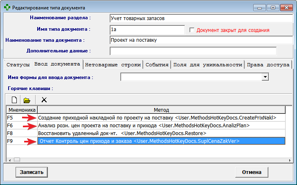This screenshot has width=297, height=185.
Task: Open the Нетоварные строки tab
Action: [x=113, y=65]
